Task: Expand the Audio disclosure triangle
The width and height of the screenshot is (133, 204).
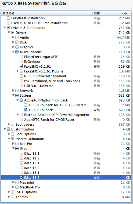Action: 13,37
